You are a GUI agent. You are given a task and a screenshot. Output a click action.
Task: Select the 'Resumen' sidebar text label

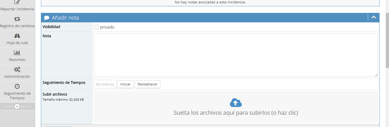coord(17,59)
